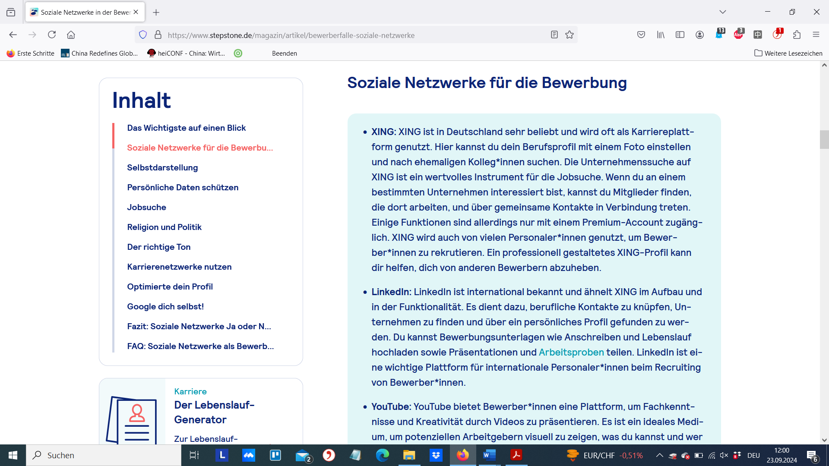
Task: Open a new tab
Action: [x=156, y=13]
